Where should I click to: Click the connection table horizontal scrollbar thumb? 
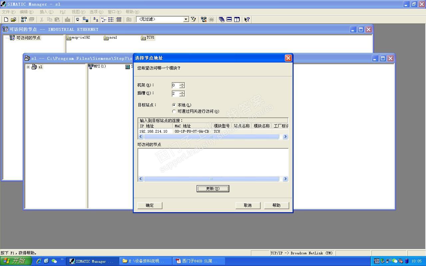[x=211, y=137]
